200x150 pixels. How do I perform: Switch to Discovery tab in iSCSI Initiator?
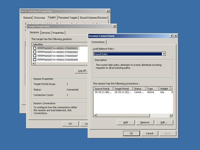click(x=40, y=18)
